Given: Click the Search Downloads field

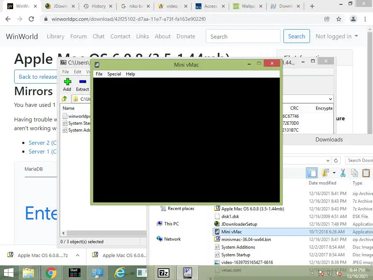Looking at the screenshot, I should click(x=359, y=160).
